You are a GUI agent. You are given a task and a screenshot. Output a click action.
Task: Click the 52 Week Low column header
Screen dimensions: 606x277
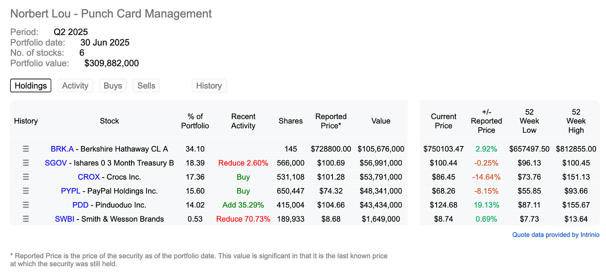coord(529,121)
